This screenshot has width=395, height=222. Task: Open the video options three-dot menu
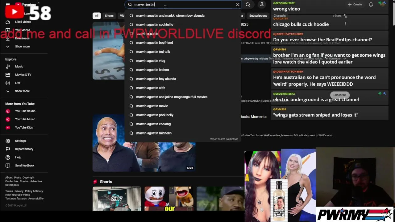click(x=345, y=24)
